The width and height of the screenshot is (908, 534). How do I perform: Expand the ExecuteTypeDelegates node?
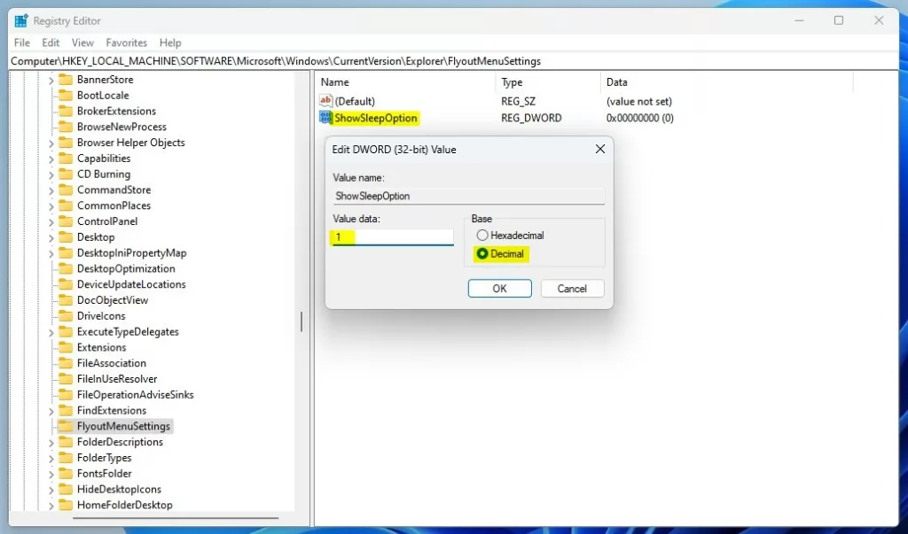(x=51, y=332)
